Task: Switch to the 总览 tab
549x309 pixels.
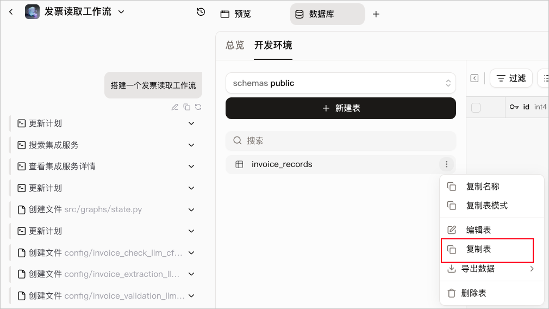Action: pos(235,45)
